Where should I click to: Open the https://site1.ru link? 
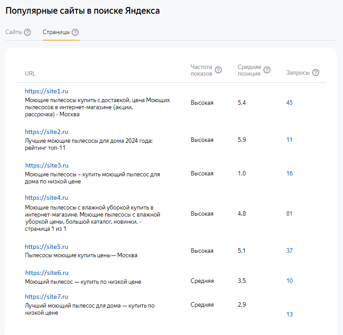(46, 91)
